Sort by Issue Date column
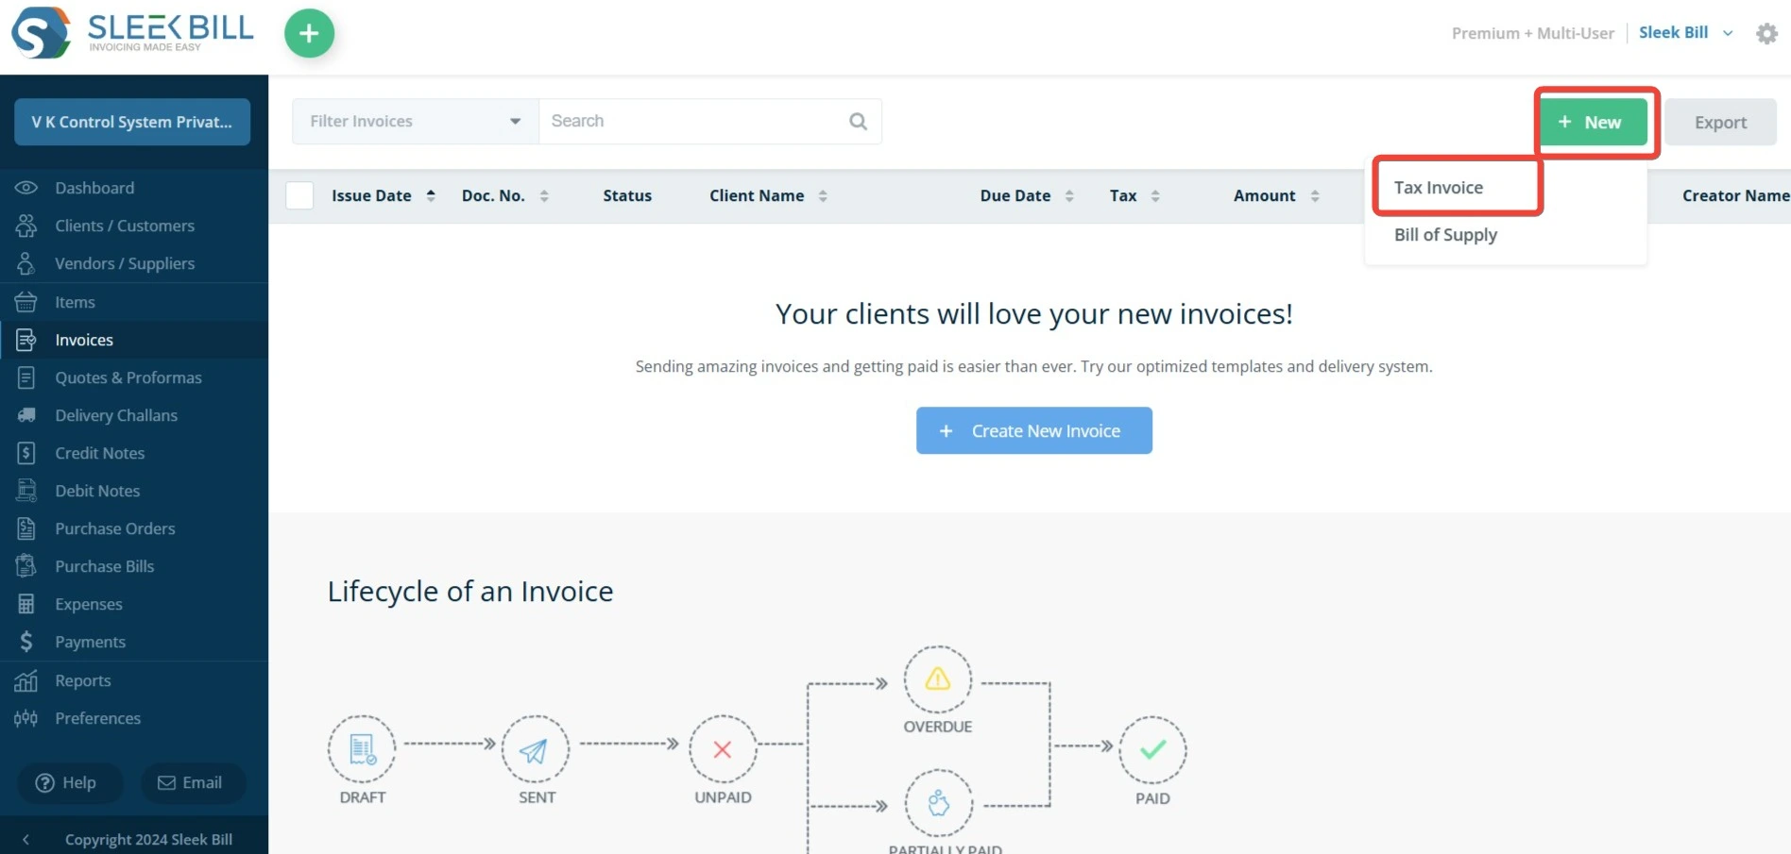The width and height of the screenshot is (1791, 854). pyautogui.click(x=384, y=195)
